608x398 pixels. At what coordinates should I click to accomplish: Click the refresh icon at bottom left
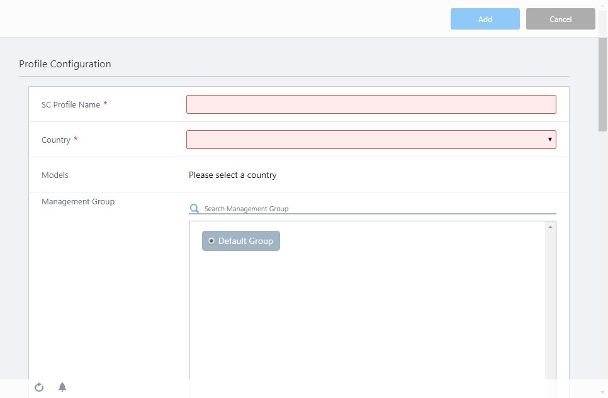(x=39, y=387)
